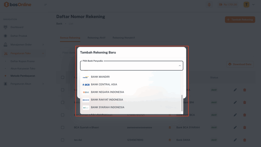Open the Rekening Nonaktif tab
The height and width of the screenshot is (147, 261).
(124, 38)
